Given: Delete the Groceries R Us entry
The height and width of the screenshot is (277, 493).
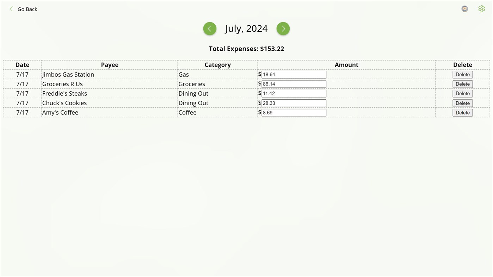Looking at the screenshot, I should (462, 84).
